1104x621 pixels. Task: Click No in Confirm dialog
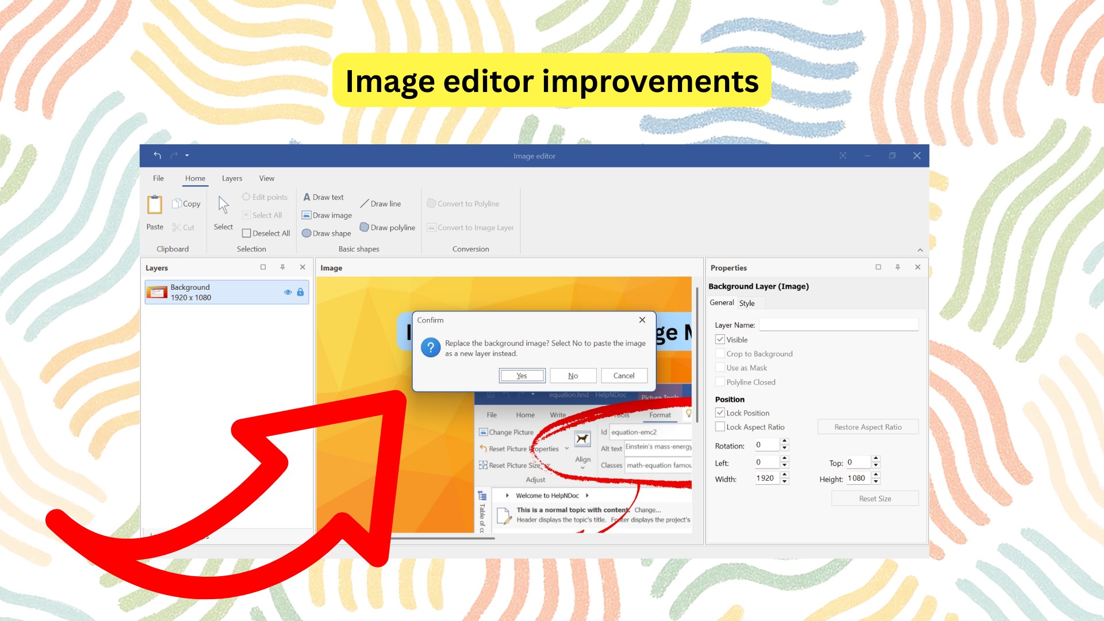coord(573,375)
